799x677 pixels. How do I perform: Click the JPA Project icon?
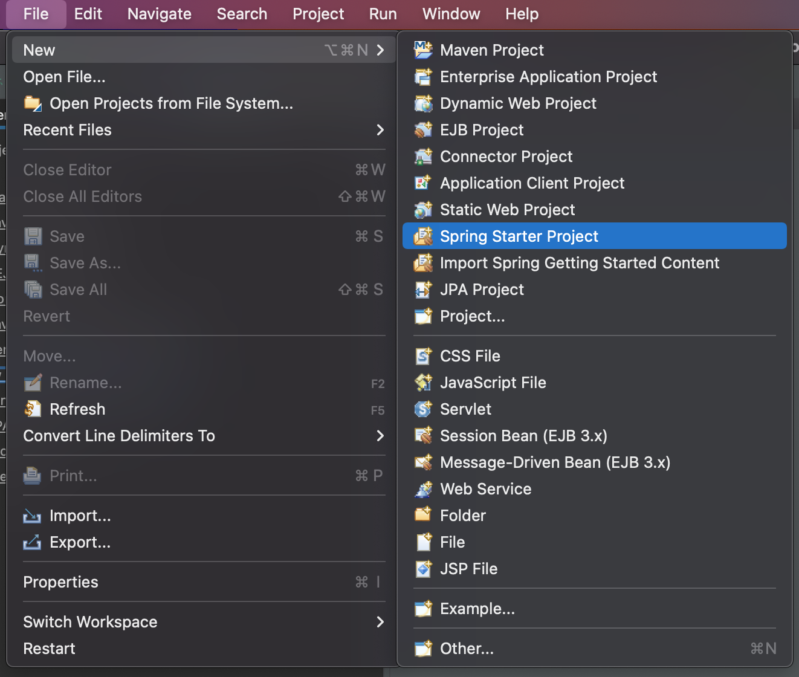point(423,289)
